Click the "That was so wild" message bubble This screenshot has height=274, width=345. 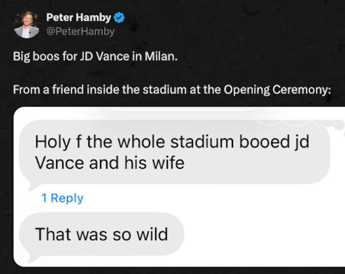(x=101, y=234)
